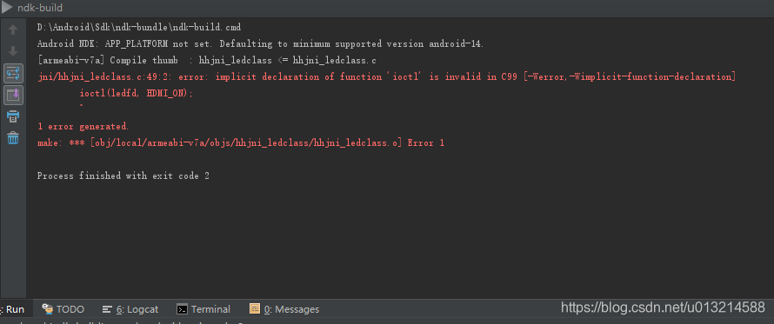This screenshot has width=774, height=324.
Task: Open the TODO tool window tab
Action: coord(63,309)
